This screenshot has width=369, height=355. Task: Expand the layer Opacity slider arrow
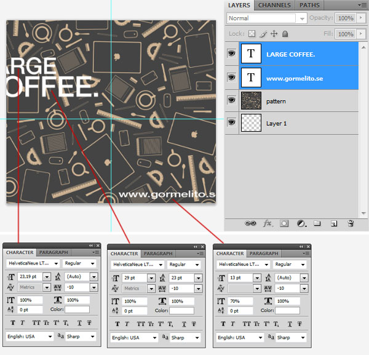pos(361,18)
